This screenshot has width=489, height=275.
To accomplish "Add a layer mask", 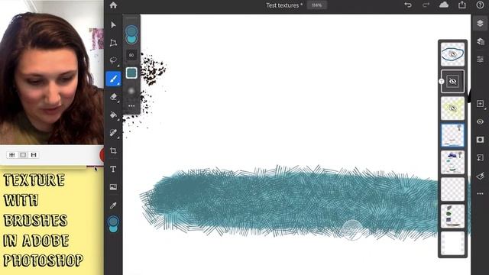I will coord(480,139).
